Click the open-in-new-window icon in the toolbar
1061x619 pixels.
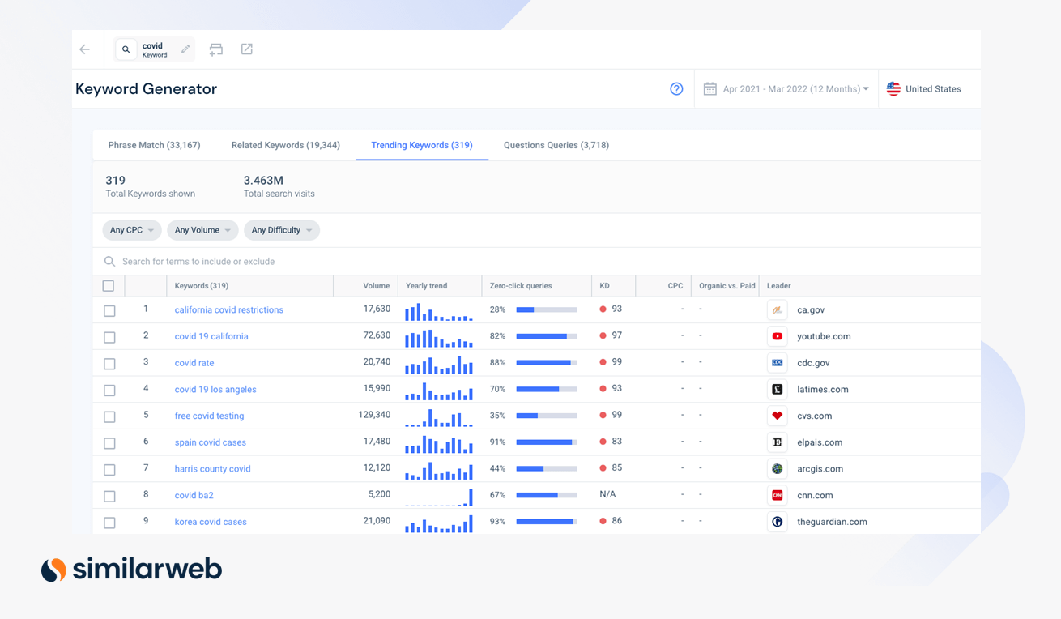coord(246,49)
